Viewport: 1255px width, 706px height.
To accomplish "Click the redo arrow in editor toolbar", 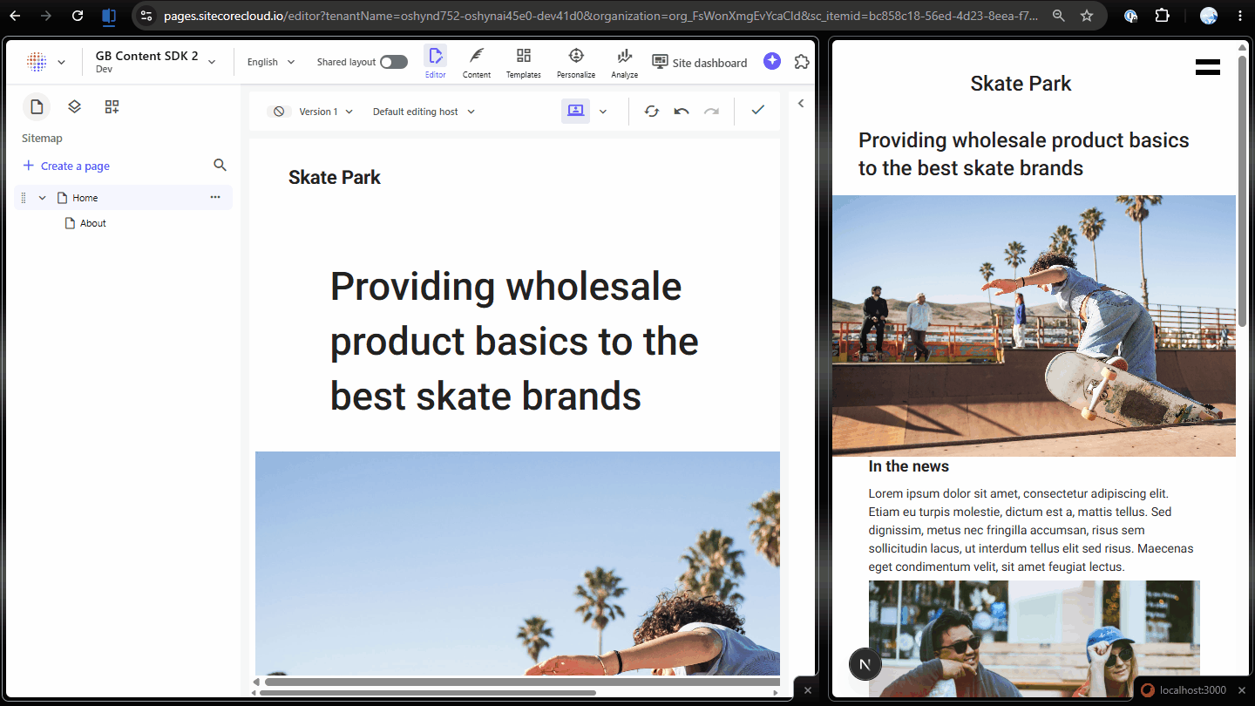I will [x=711, y=111].
